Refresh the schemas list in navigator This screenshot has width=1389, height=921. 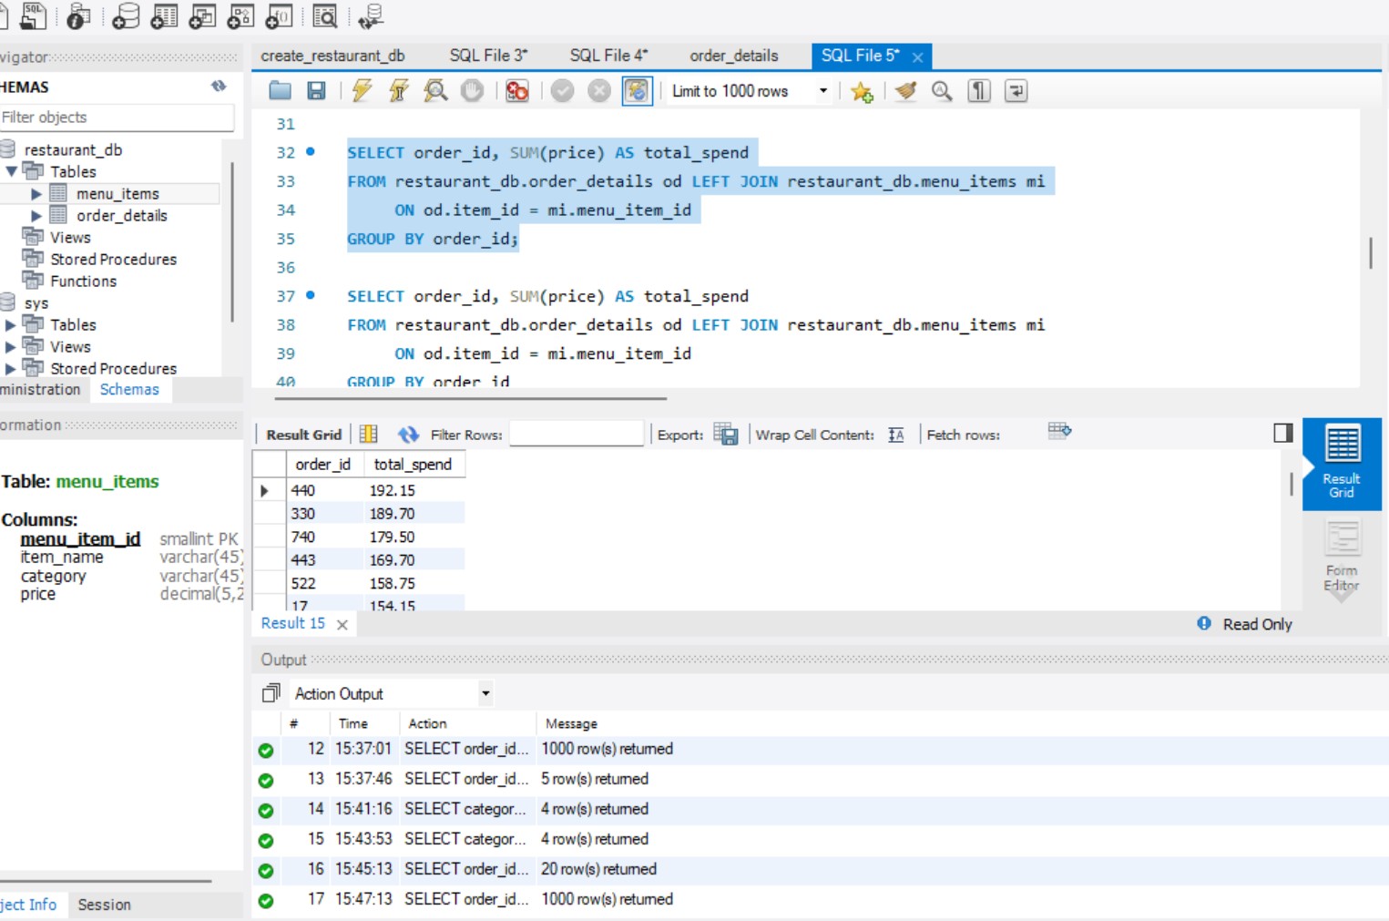click(x=219, y=86)
